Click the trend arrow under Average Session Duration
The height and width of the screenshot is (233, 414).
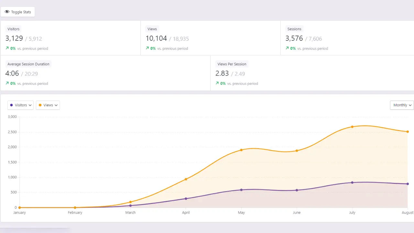coord(7,83)
